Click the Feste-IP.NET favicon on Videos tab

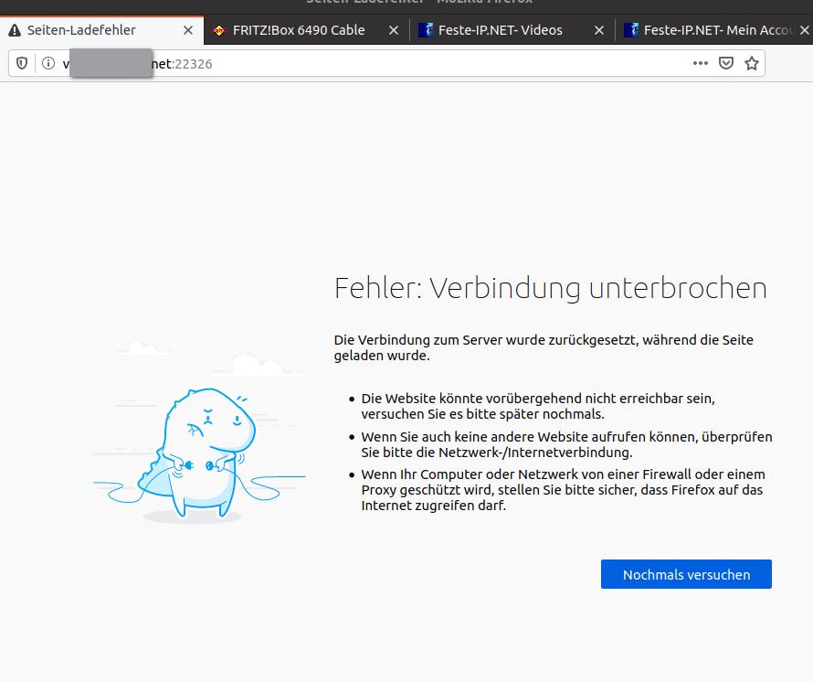(x=426, y=30)
